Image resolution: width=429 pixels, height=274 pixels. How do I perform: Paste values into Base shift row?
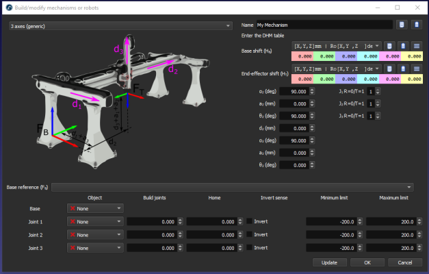[403, 46]
